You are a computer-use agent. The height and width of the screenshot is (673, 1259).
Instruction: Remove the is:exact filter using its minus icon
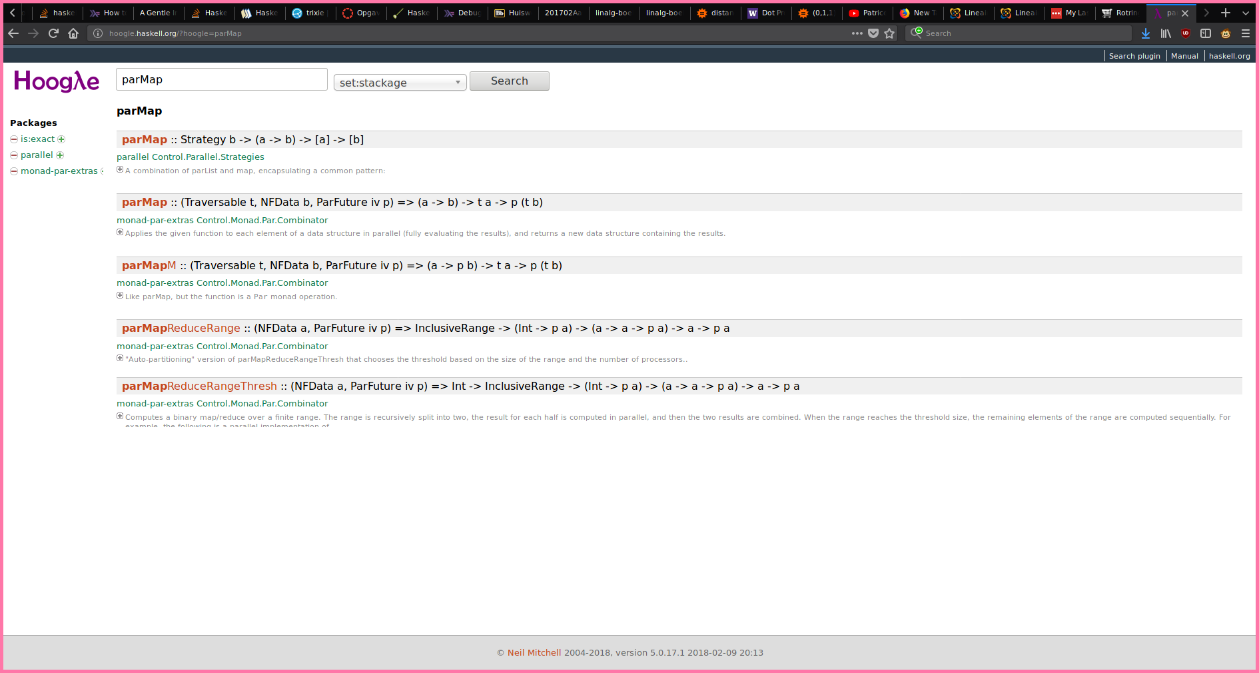click(14, 139)
